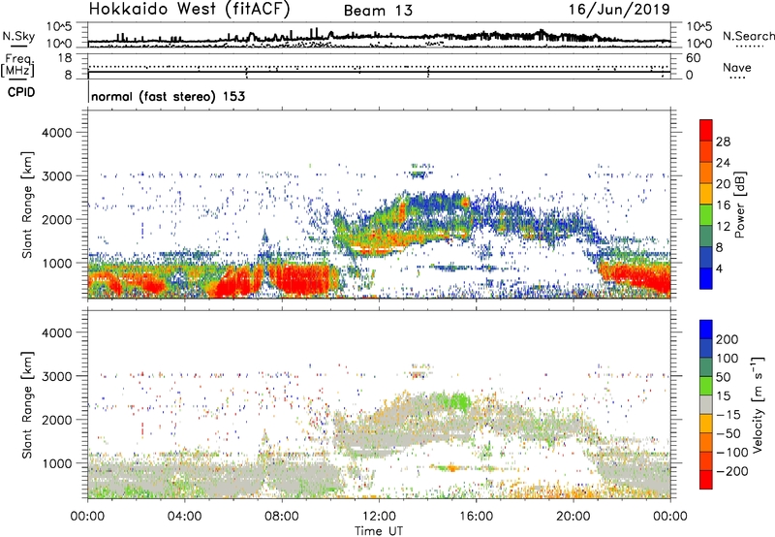Screen dimensions: 775x537
Task: Click the 12 label on power color bar
Action: (723, 227)
